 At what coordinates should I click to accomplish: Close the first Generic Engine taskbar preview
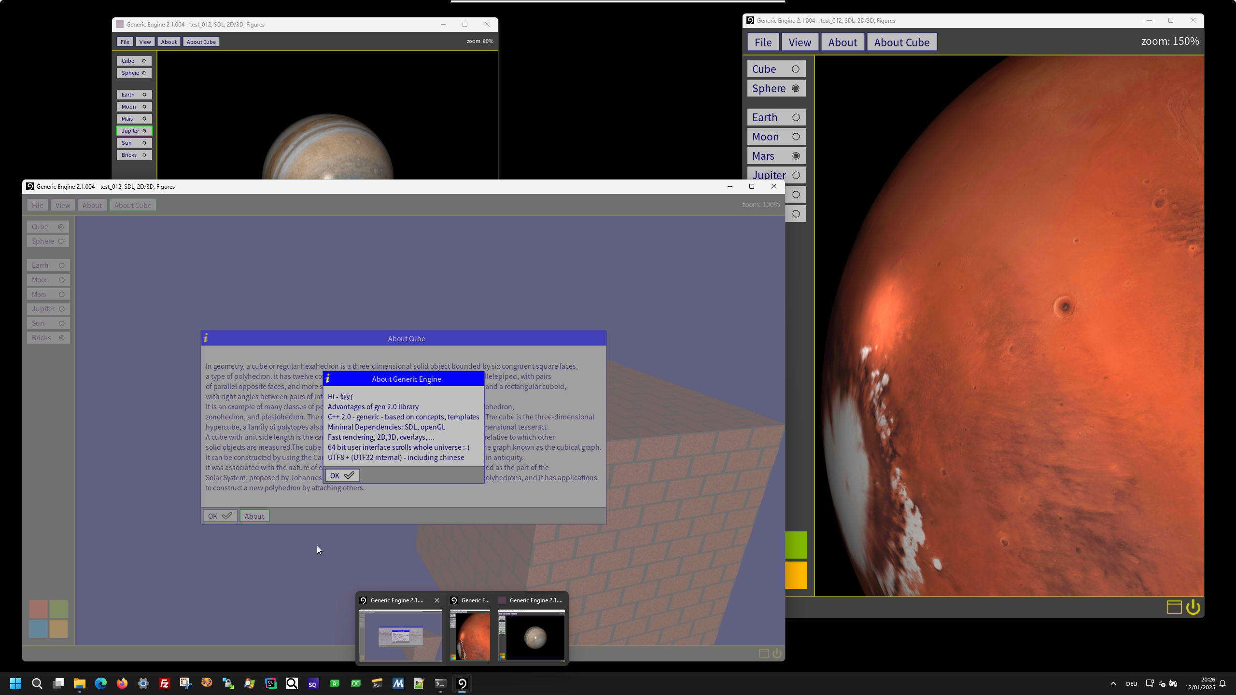[x=436, y=600]
